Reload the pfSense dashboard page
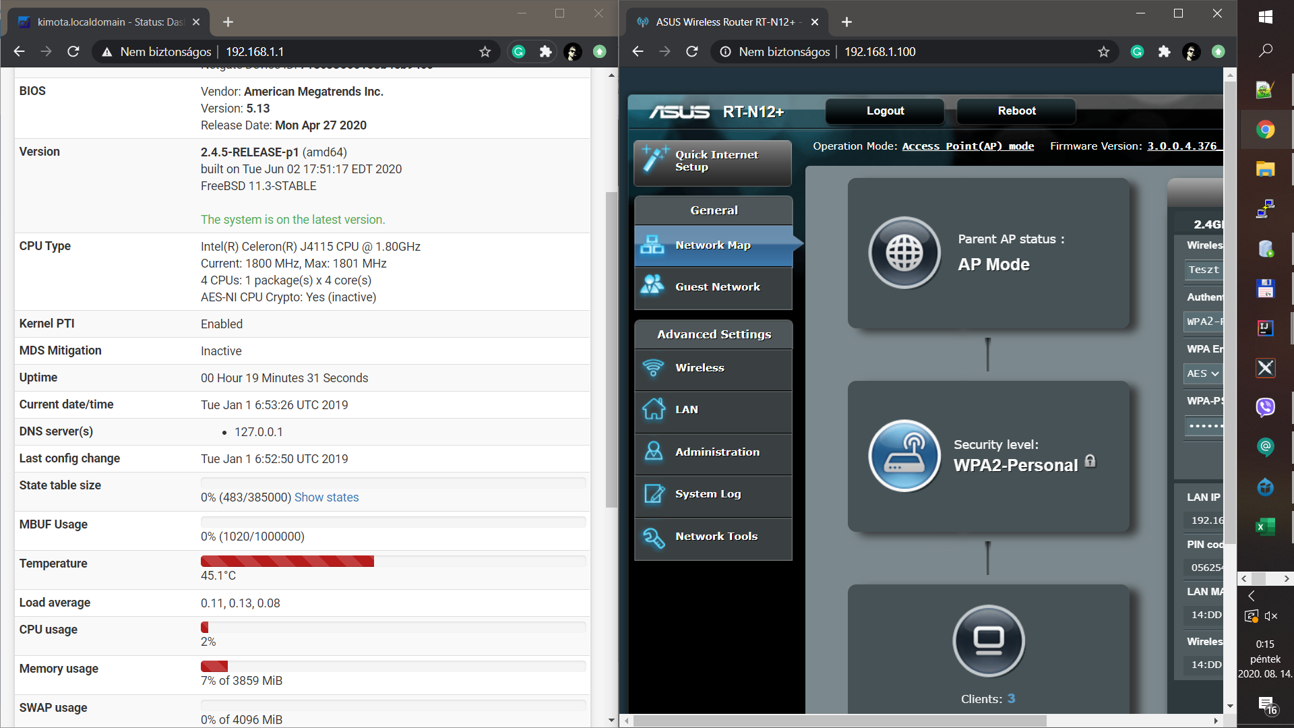 pyautogui.click(x=73, y=52)
